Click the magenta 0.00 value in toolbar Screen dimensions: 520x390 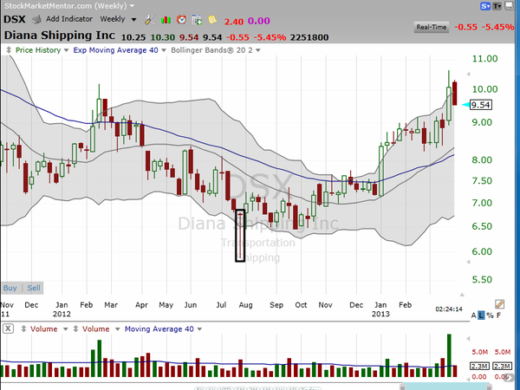pos(258,21)
